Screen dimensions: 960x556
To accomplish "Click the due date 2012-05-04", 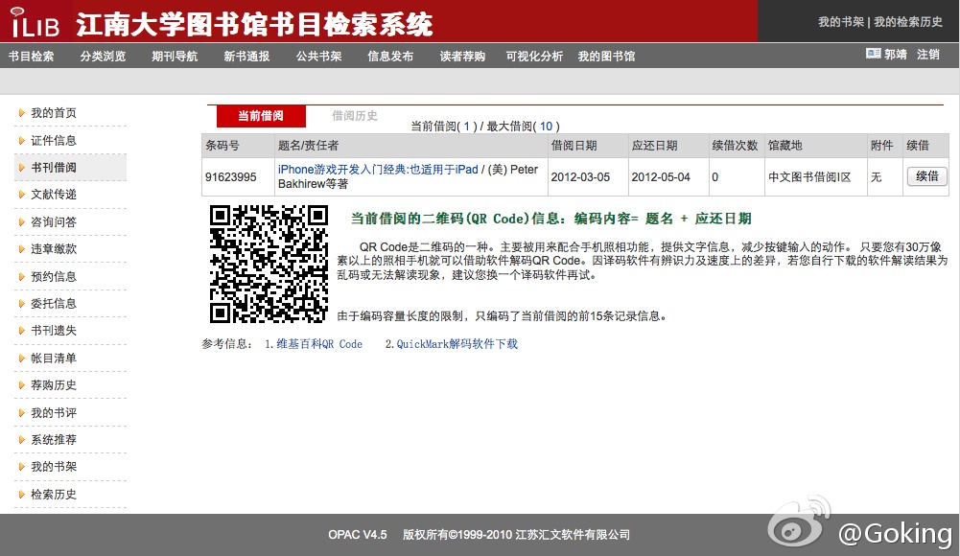I will click(x=661, y=177).
